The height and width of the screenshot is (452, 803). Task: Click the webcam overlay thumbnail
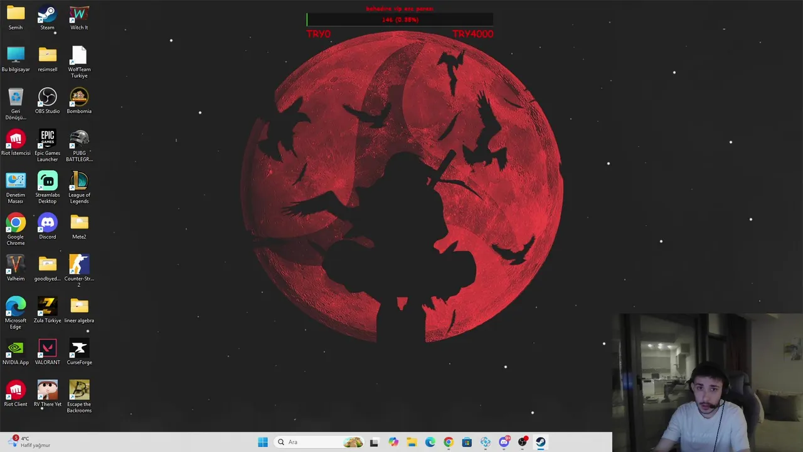(708, 383)
